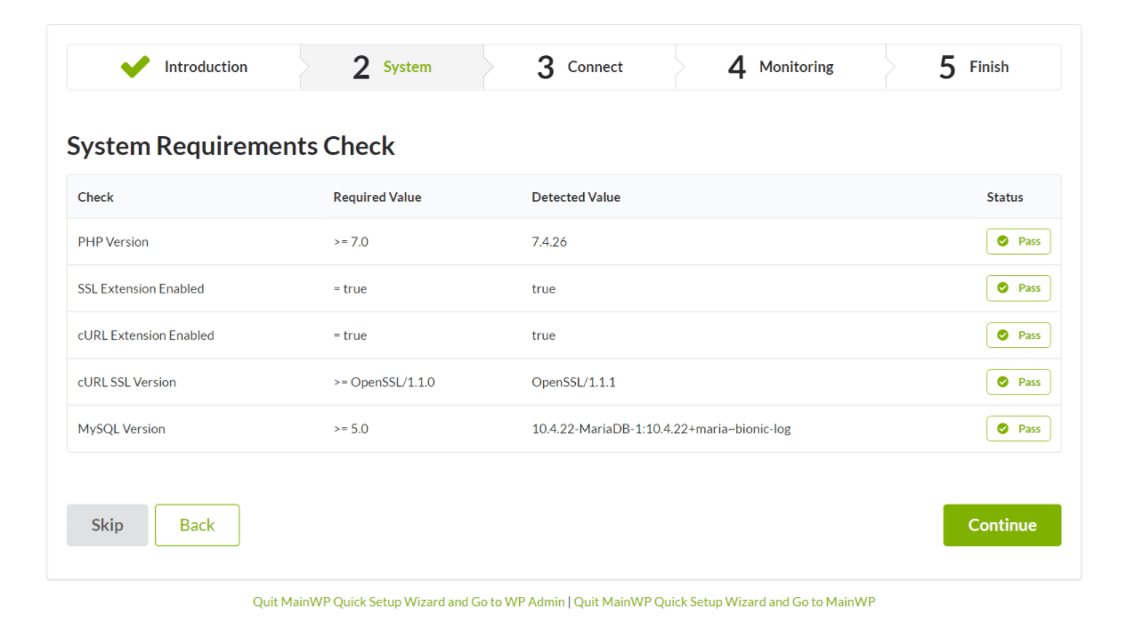Open the Finish step
The image size is (1135, 638).
(973, 67)
